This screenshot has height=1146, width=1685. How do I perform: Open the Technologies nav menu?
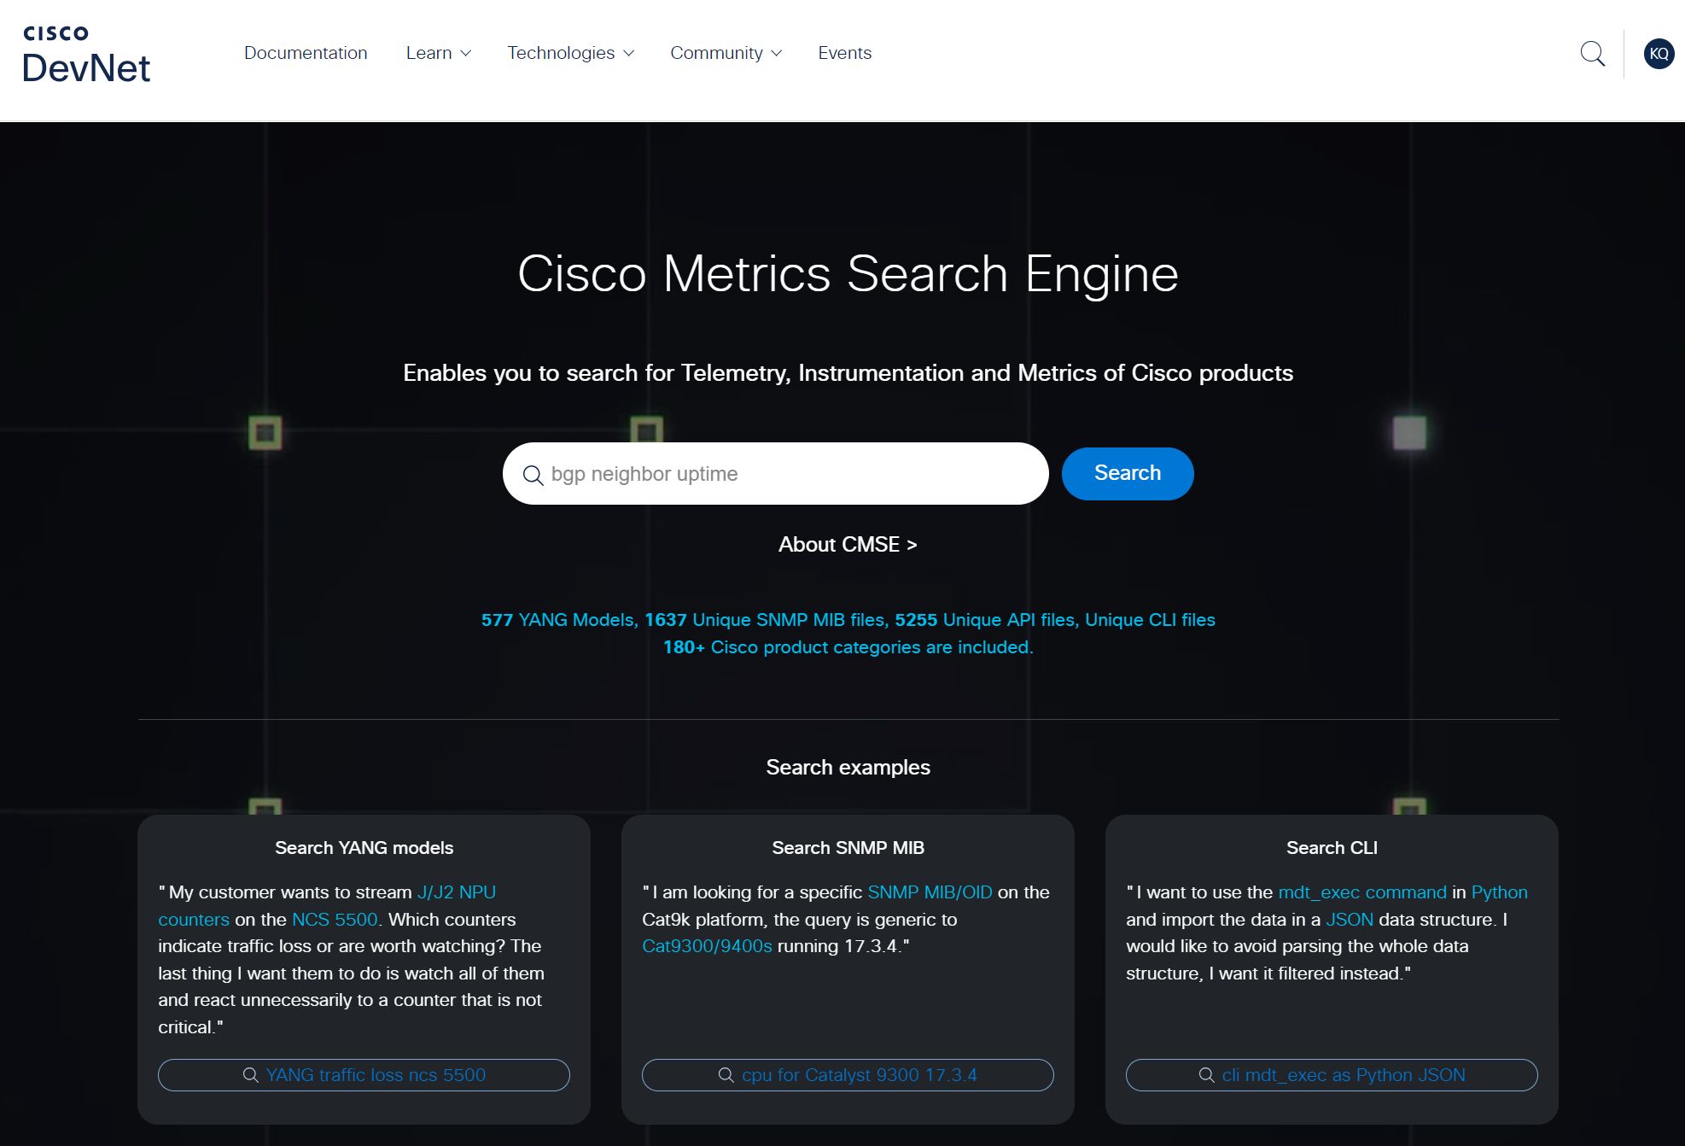click(570, 53)
